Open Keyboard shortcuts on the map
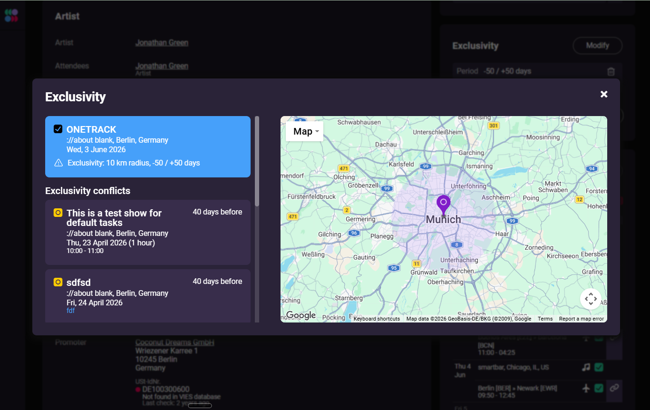Viewport: 650px width, 410px height. [x=377, y=319]
